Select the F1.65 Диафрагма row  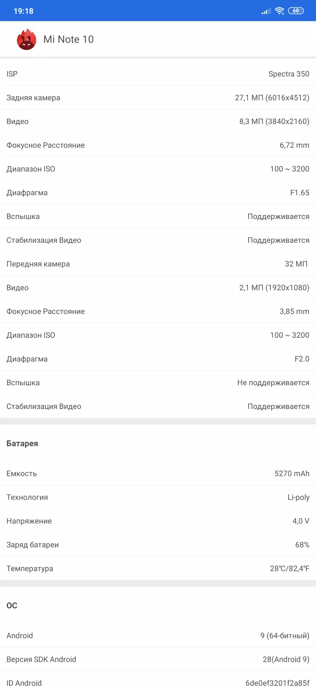tap(158, 193)
